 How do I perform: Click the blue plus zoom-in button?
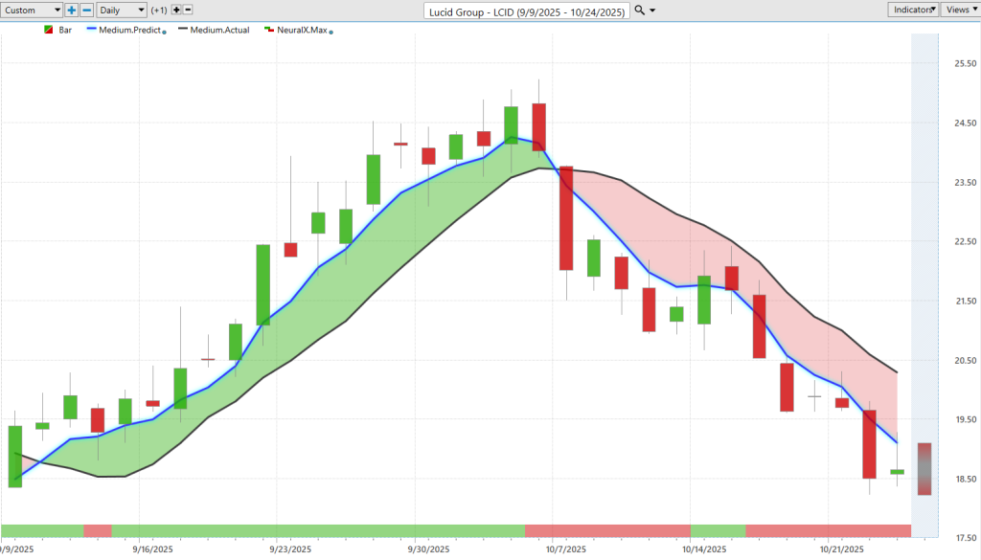(72, 10)
